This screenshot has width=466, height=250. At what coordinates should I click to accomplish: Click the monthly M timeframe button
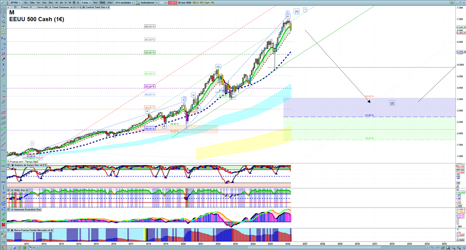(x=74, y=3)
